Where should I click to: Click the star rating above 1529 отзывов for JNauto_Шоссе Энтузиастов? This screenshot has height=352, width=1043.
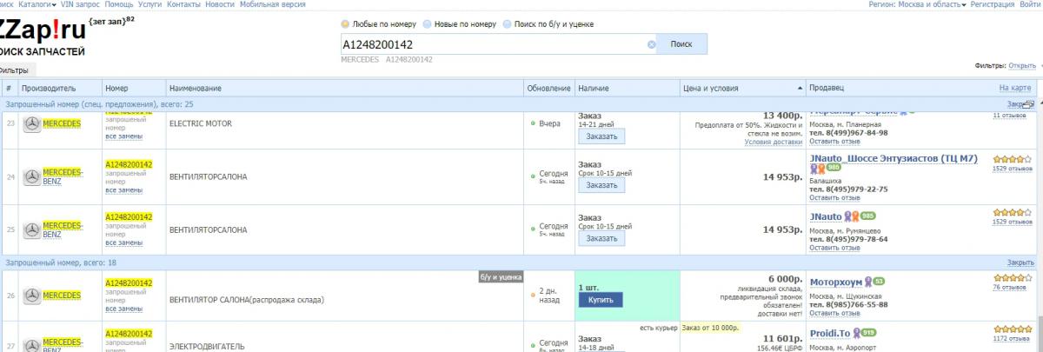(1013, 159)
